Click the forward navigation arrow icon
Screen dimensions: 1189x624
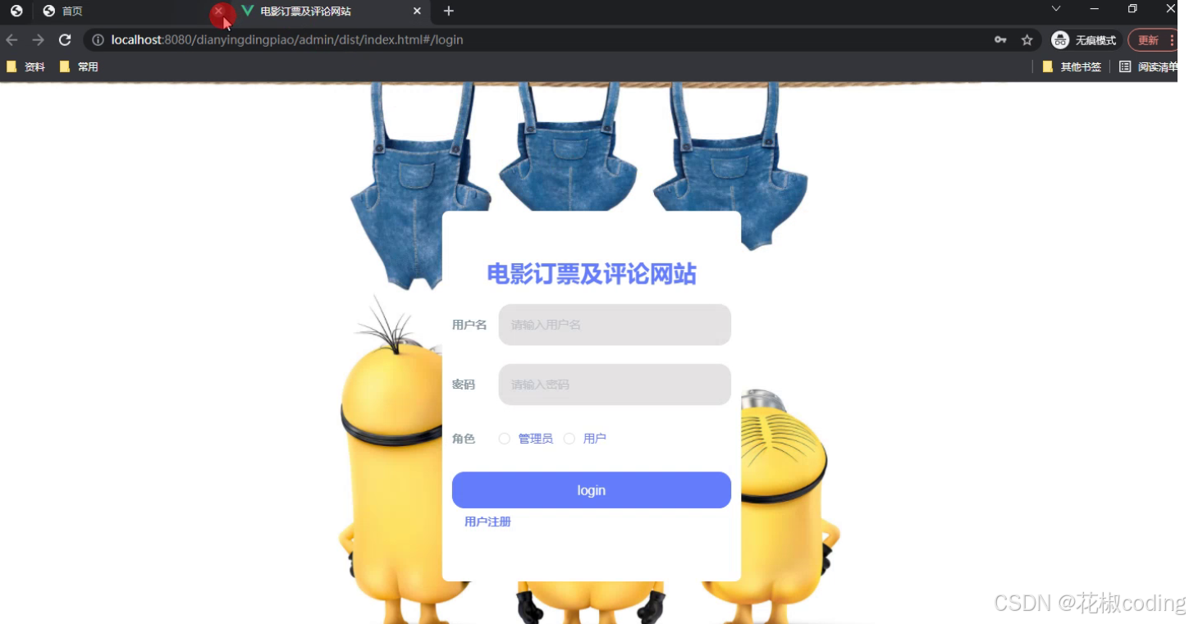[38, 39]
